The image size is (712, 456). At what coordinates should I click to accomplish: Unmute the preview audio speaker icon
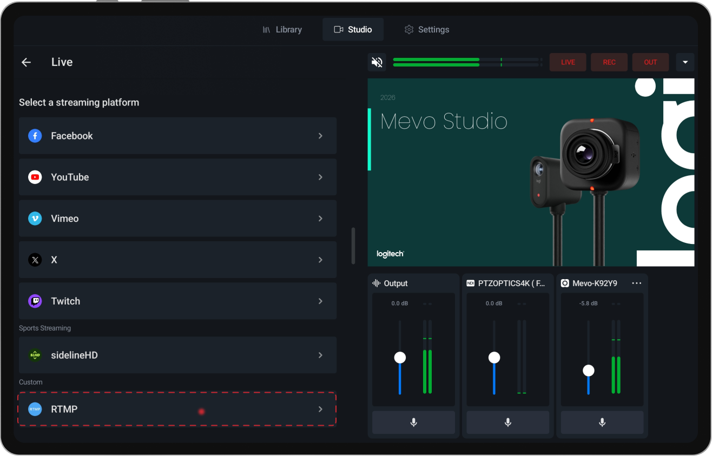point(377,62)
